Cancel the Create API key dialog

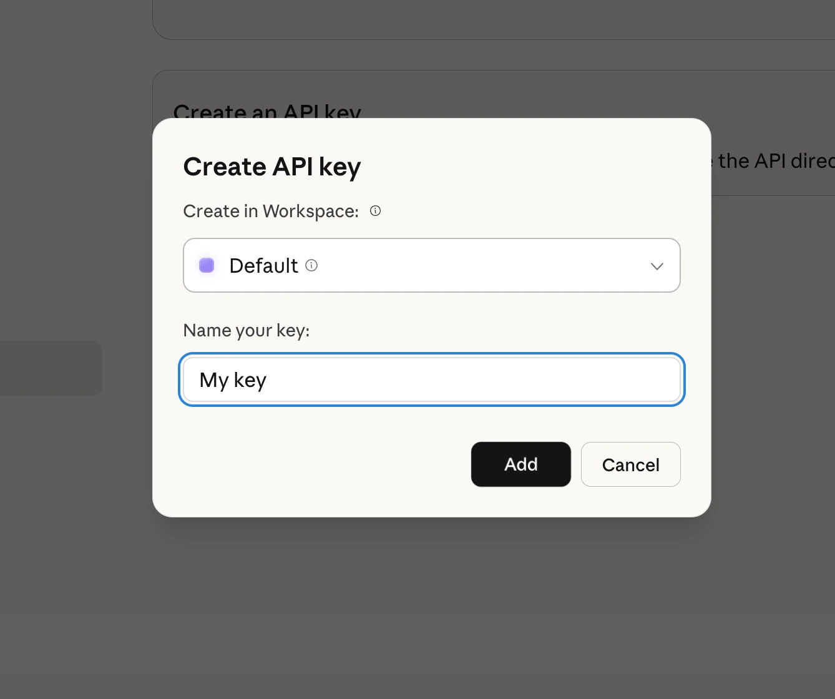pos(630,464)
